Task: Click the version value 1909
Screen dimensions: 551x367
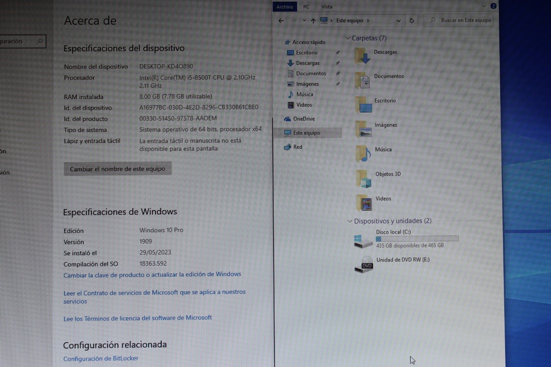Action: coord(146,241)
